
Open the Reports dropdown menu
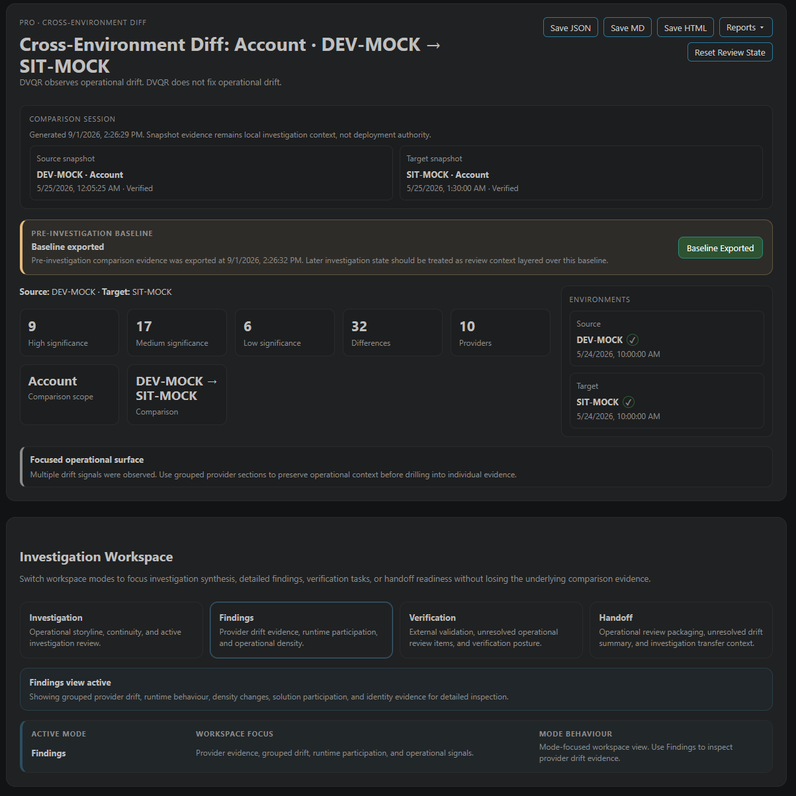[x=746, y=28]
